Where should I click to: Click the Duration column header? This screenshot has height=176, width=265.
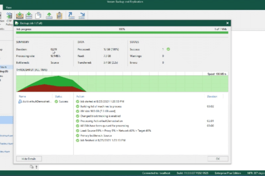click(x=212, y=97)
